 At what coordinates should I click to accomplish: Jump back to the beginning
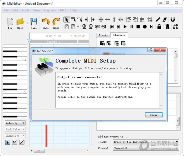112,27
